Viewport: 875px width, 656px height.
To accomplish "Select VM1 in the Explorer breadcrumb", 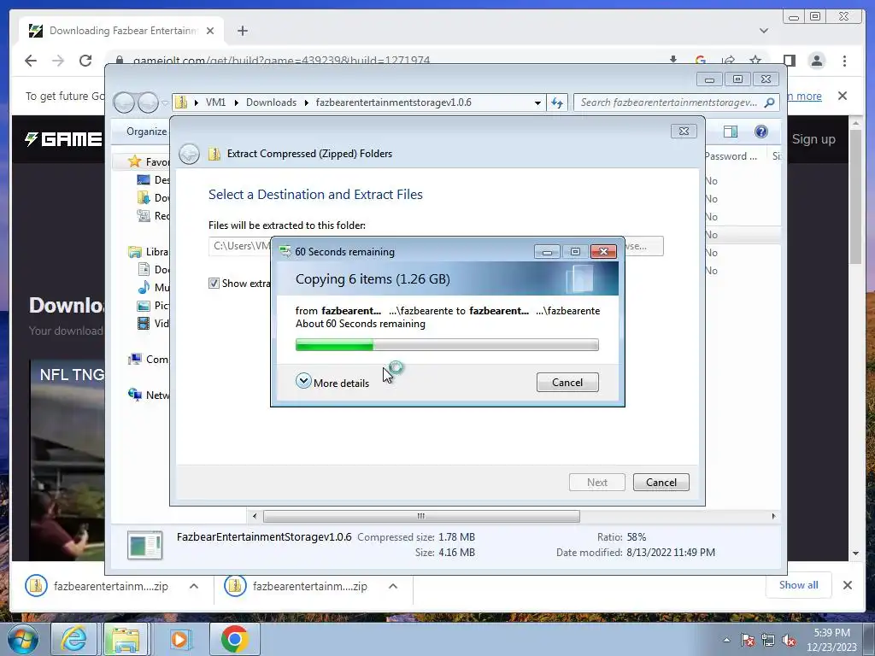I will (x=215, y=102).
